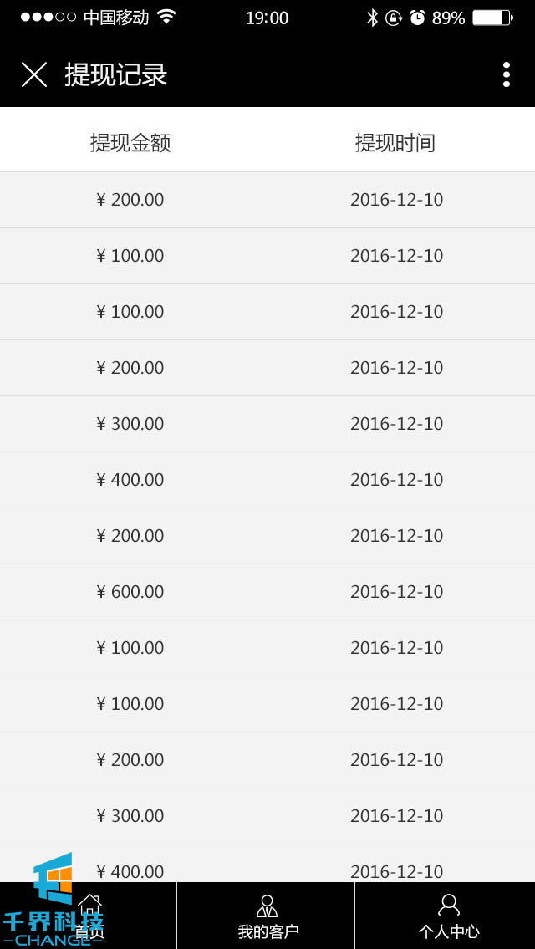Image resolution: width=535 pixels, height=949 pixels.
Task: Tap the Wi-Fi signal icon
Action: pyautogui.click(x=166, y=18)
